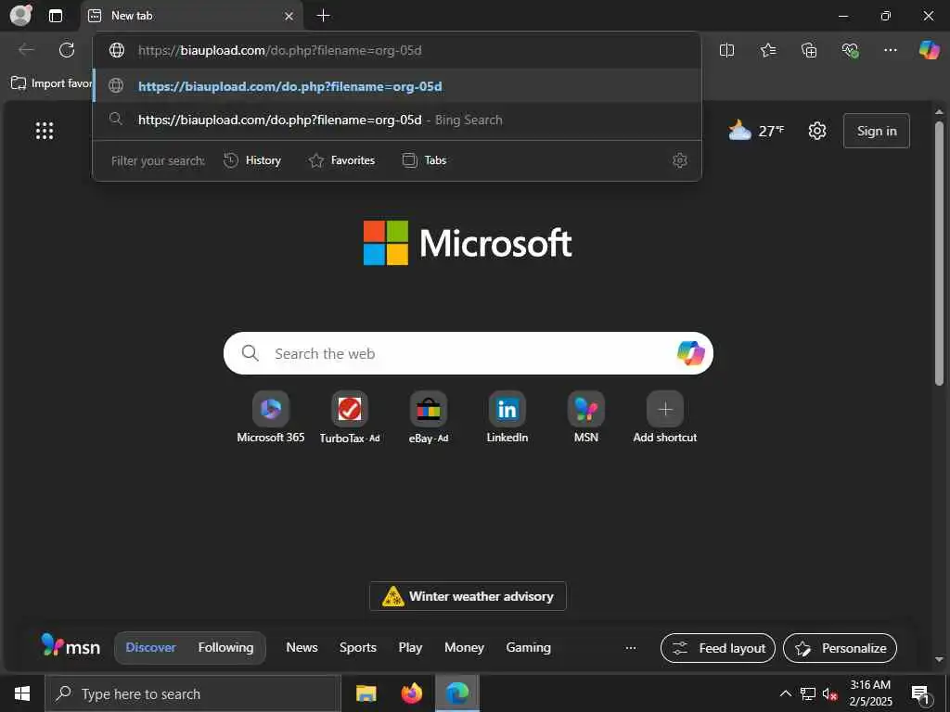
Task: Click Import favorites in bookmarks bar
Action: coord(52,83)
